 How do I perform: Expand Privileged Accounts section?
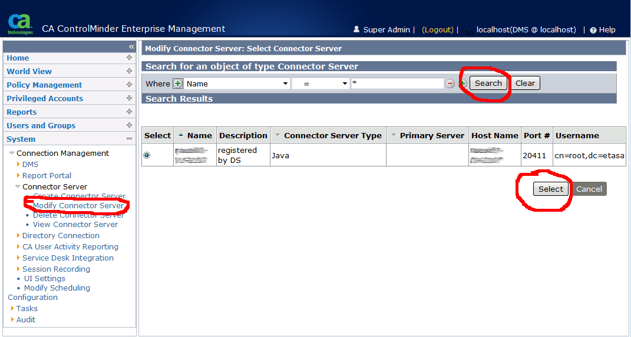(129, 98)
